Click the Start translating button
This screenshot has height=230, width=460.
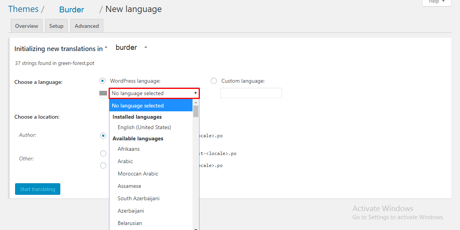(x=37, y=189)
